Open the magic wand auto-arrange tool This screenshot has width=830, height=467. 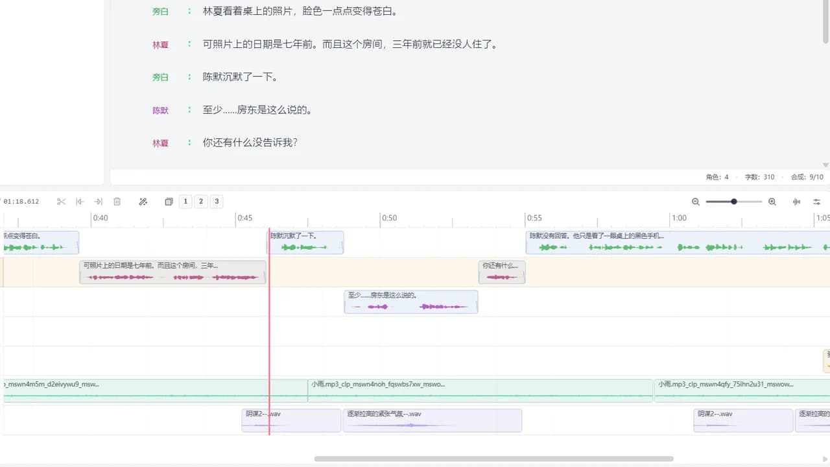(x=143, y=202)
